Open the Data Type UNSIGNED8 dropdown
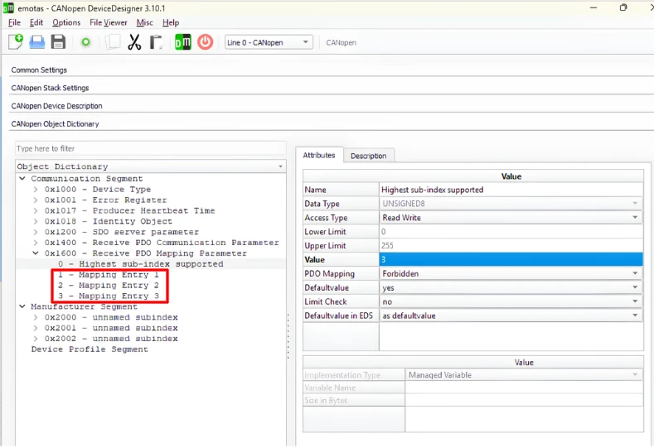The image size is (654, 448). (x=511, y=204)
